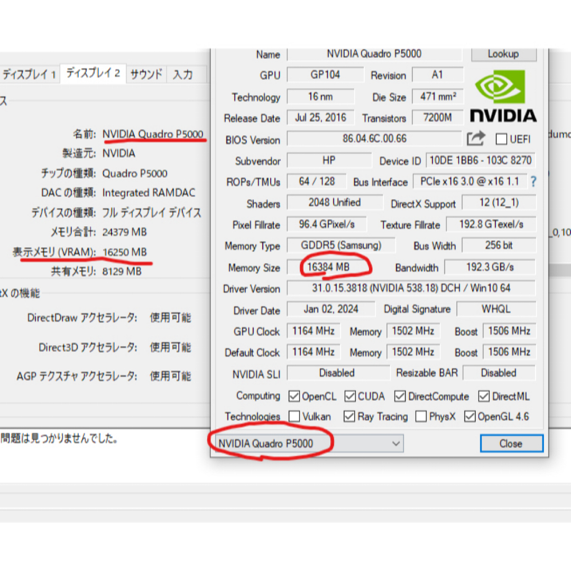Click the Texture Fillrate field 192.8 GTexel/s
571x571 pixels.
(491, 224)
